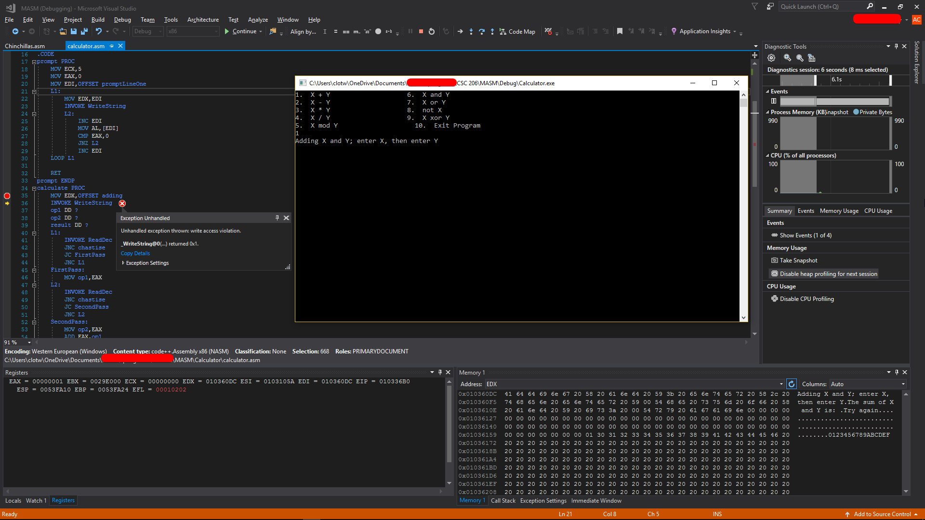Image resolution: width=925 pixels, height=520 pixels.
Task: Pin the Exception Unhandled popup
Action: tap(277, 218)
